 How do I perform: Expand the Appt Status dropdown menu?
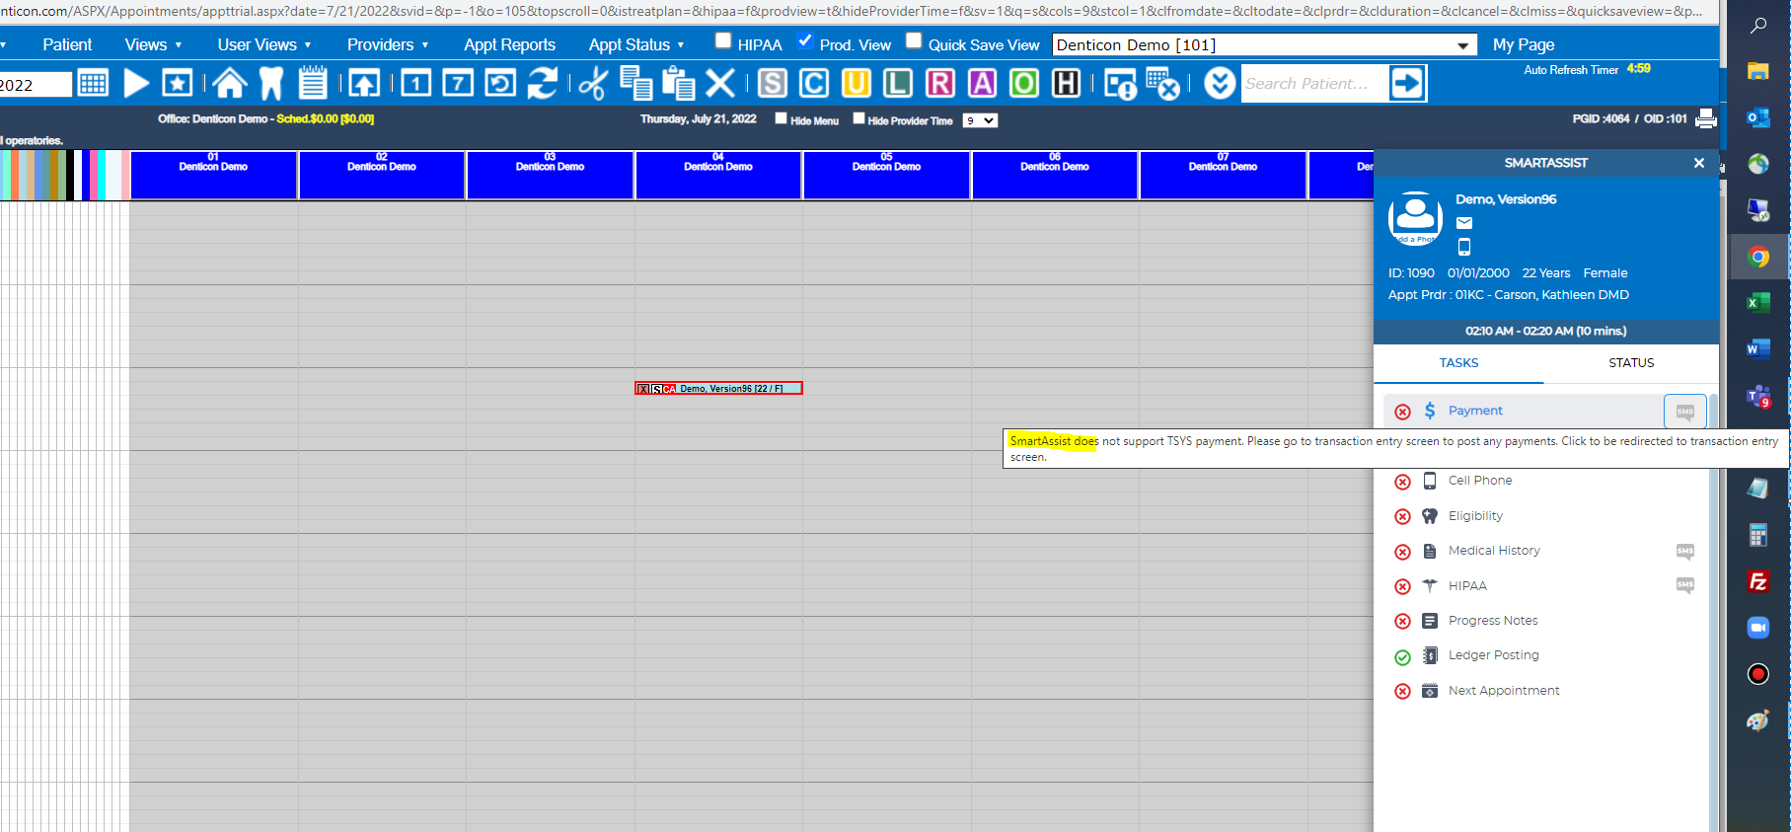pos(636,44)
